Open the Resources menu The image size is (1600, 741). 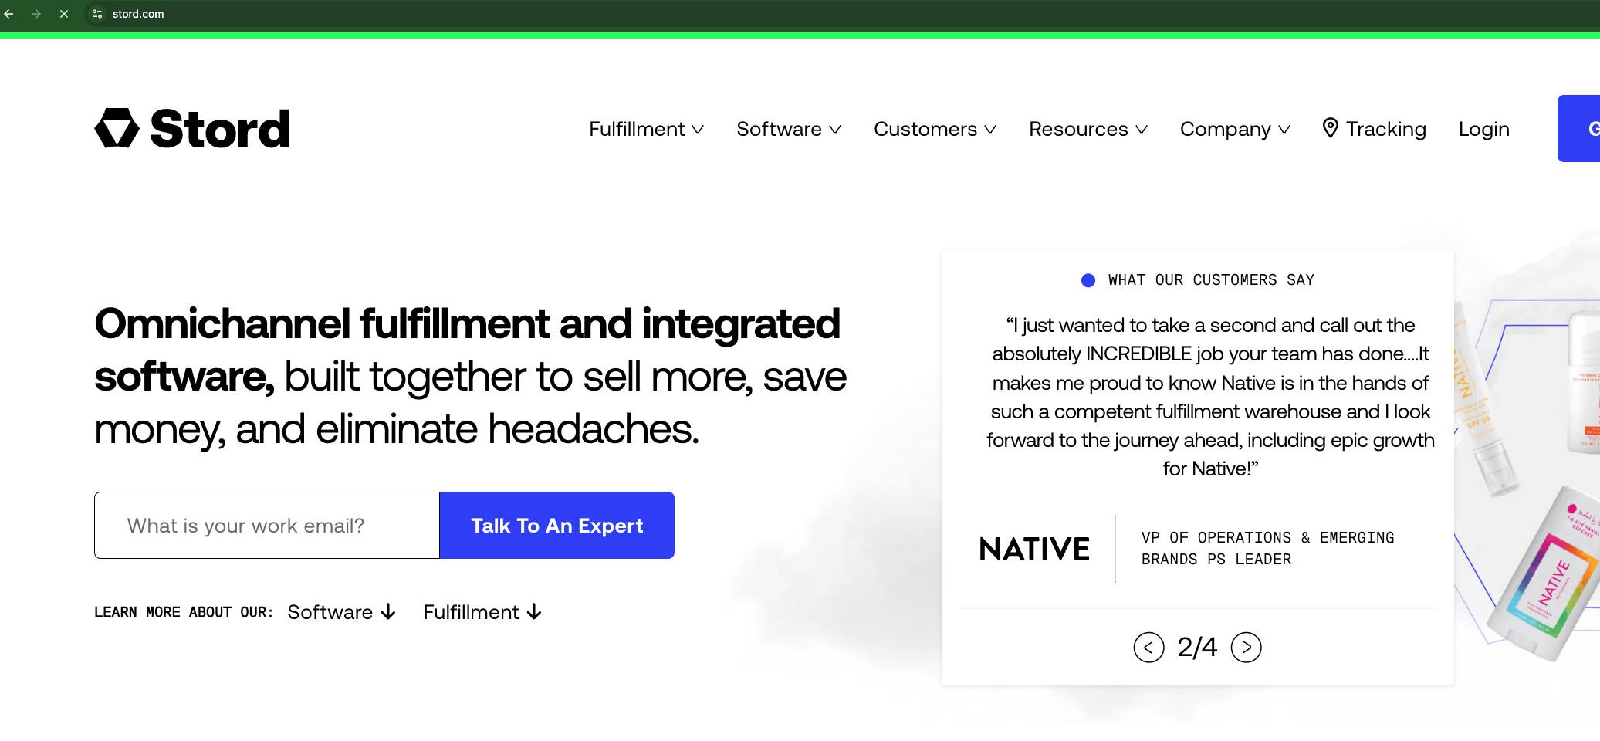[x=1088, y=129]
